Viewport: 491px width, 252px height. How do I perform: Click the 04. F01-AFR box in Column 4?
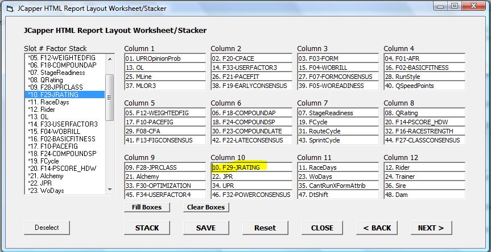click(424, 58)
